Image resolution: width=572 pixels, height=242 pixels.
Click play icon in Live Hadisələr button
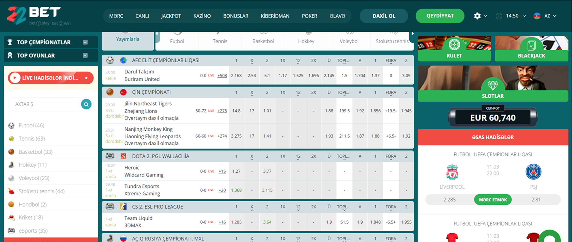[x=15, y=78]
